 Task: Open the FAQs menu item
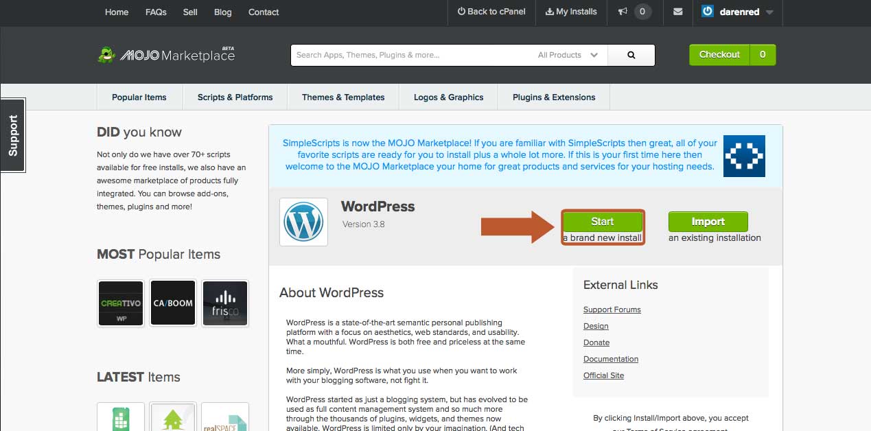point(156,12)
